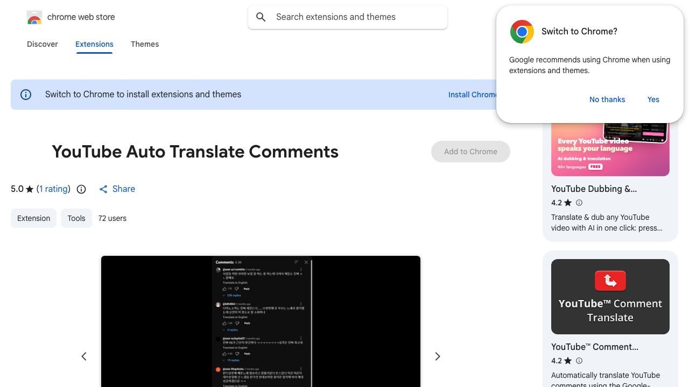The image size is (689, 387).
Task: Click the 72 users text
Action: pyautogui.click(x=113, y=218)
